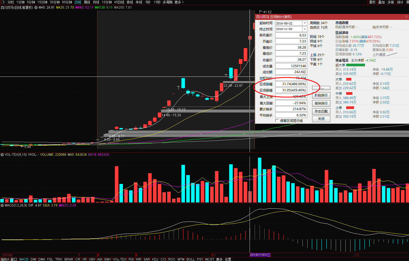Click the 22.28 - 22.87 gap label
Viewport: 409px width, 261px height.
coord(233,86)
